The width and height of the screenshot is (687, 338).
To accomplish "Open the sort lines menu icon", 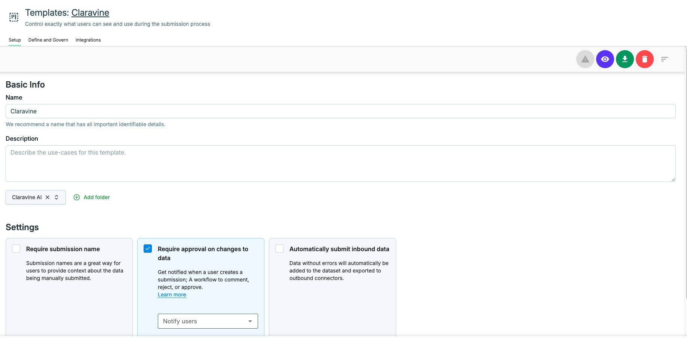I will click(664, 59).
